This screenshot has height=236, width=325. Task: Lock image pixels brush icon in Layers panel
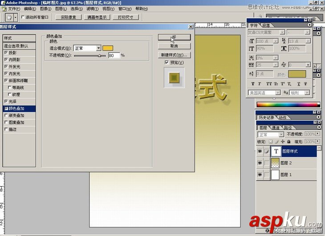(277, 141)
